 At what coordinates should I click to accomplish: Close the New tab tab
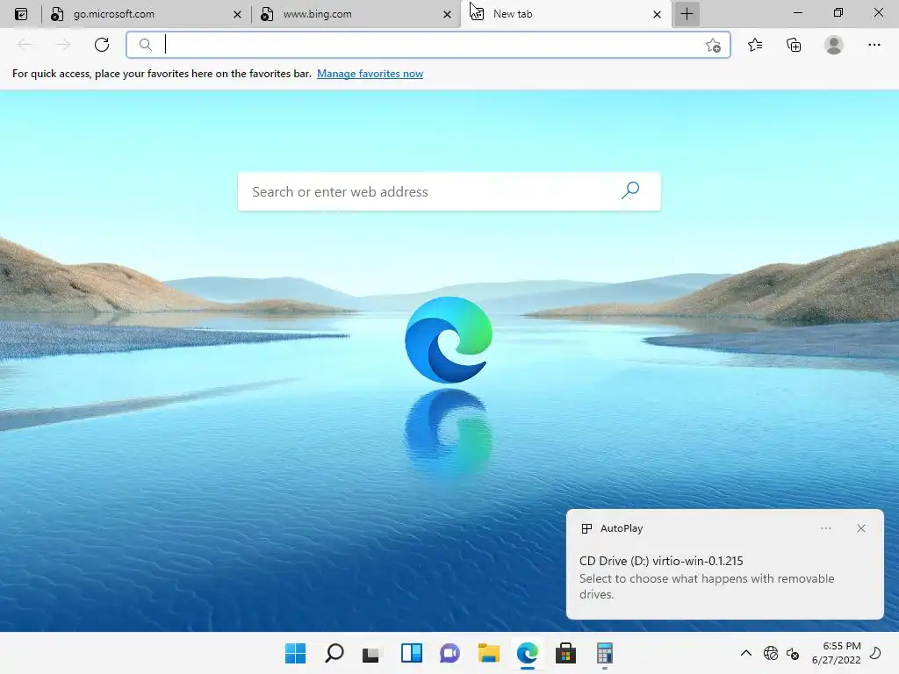pos(657,14)
